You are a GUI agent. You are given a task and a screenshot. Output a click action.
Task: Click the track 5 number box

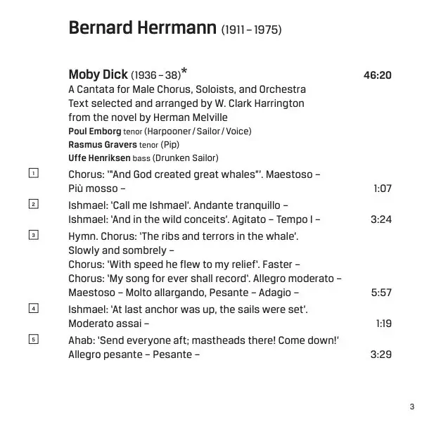pyautogui.click(x=33, y=339)
